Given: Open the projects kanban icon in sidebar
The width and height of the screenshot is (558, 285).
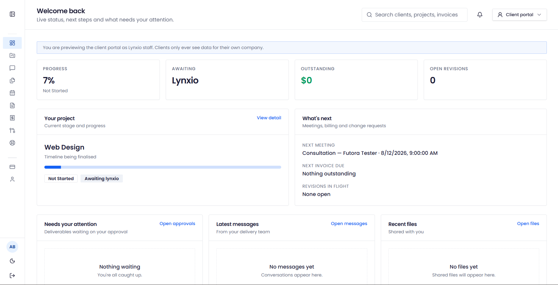Looking at the screenshot, I should click(12, 56).
